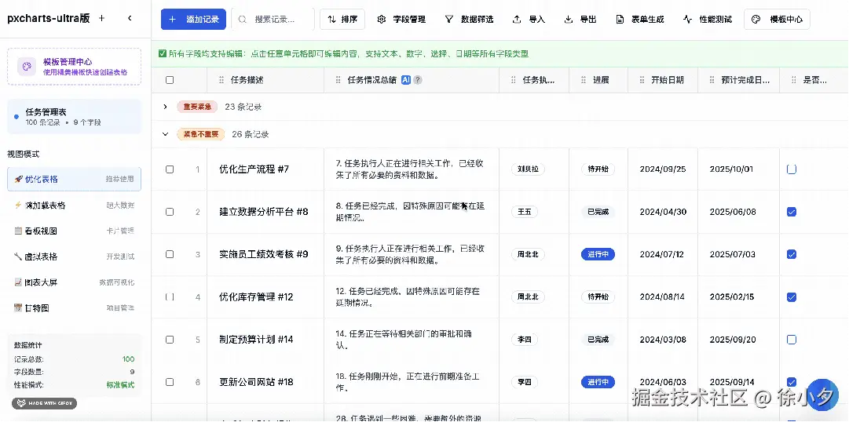Click the blue 添加记录 button
Screen dimensions: 849x422
click(x=193, y=20)
